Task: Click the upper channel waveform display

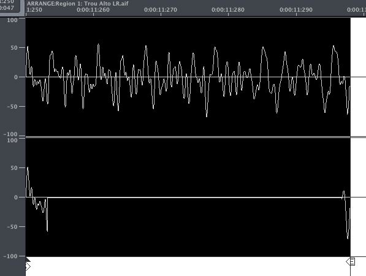Action: (188, 77)
